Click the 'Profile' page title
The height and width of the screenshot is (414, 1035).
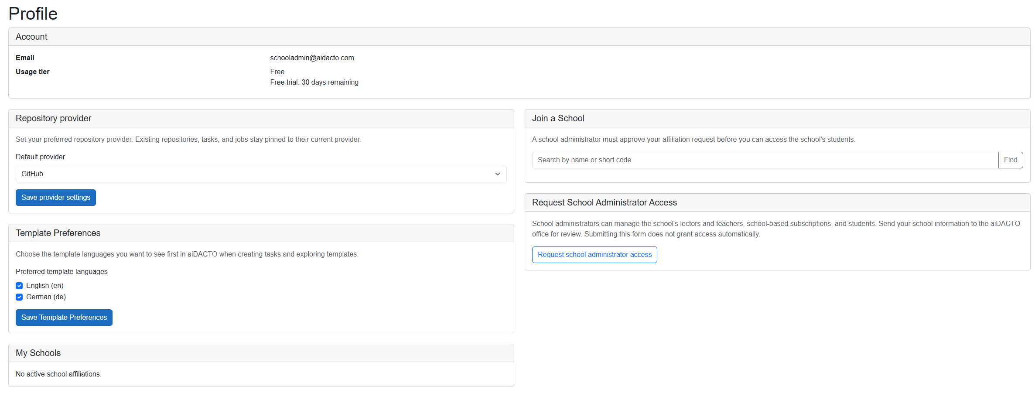click(33, 14)
